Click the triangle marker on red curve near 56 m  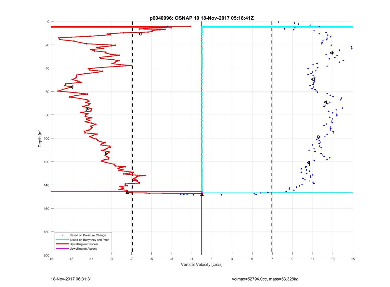click(x=72, y=87)
